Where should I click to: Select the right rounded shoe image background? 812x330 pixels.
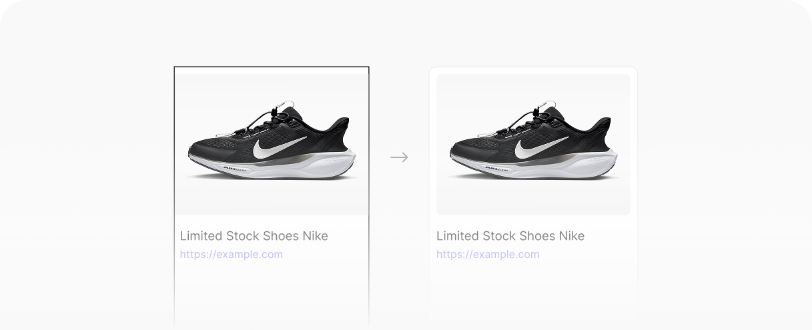[467, 90]
